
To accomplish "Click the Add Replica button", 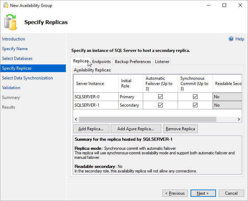I will pyautogui.click(x=91, y=129).
